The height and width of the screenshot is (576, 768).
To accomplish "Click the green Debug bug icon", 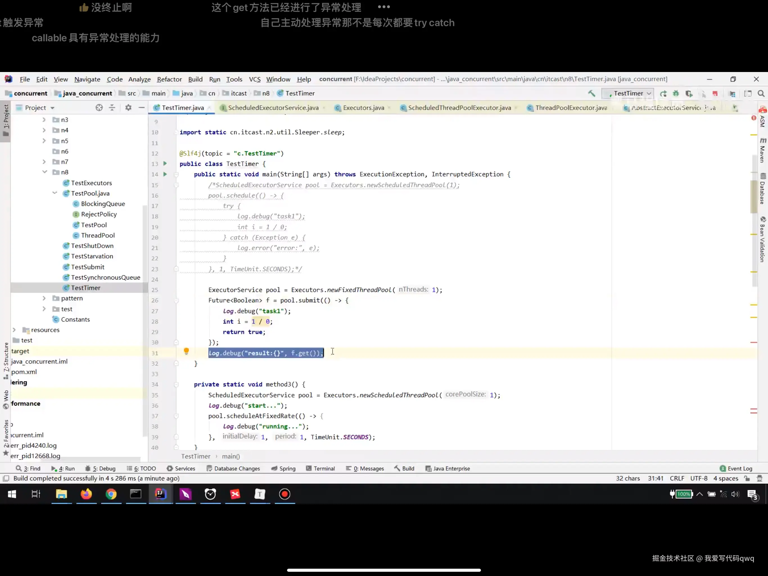I will coord(676,93).
